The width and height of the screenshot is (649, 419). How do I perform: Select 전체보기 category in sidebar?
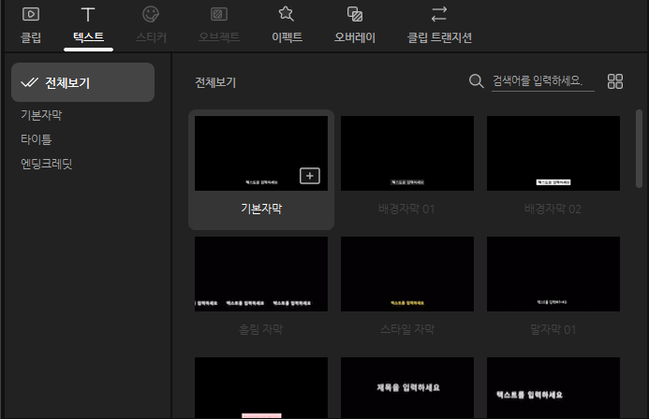(82, 82)
